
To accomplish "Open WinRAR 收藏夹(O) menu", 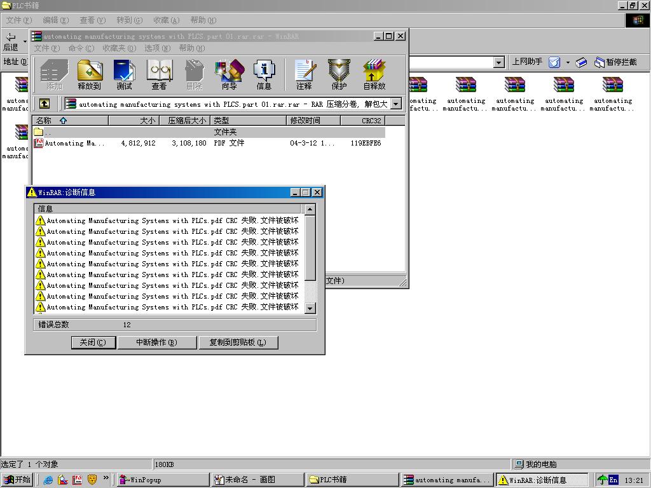I will pos(119,48).
